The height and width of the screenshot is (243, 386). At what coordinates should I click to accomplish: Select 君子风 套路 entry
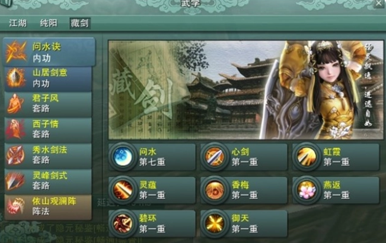pos(48,104)
